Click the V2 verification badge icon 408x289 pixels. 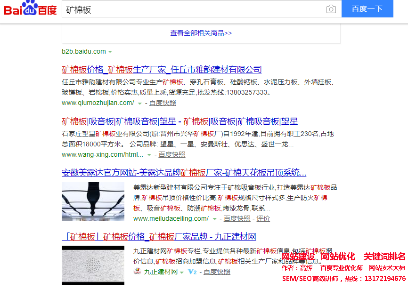pyautogui.click(x=192, y=272)
